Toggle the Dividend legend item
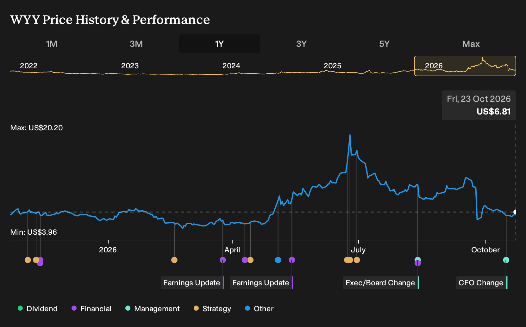This screenshot has height=327, width=526. point(38,309)
